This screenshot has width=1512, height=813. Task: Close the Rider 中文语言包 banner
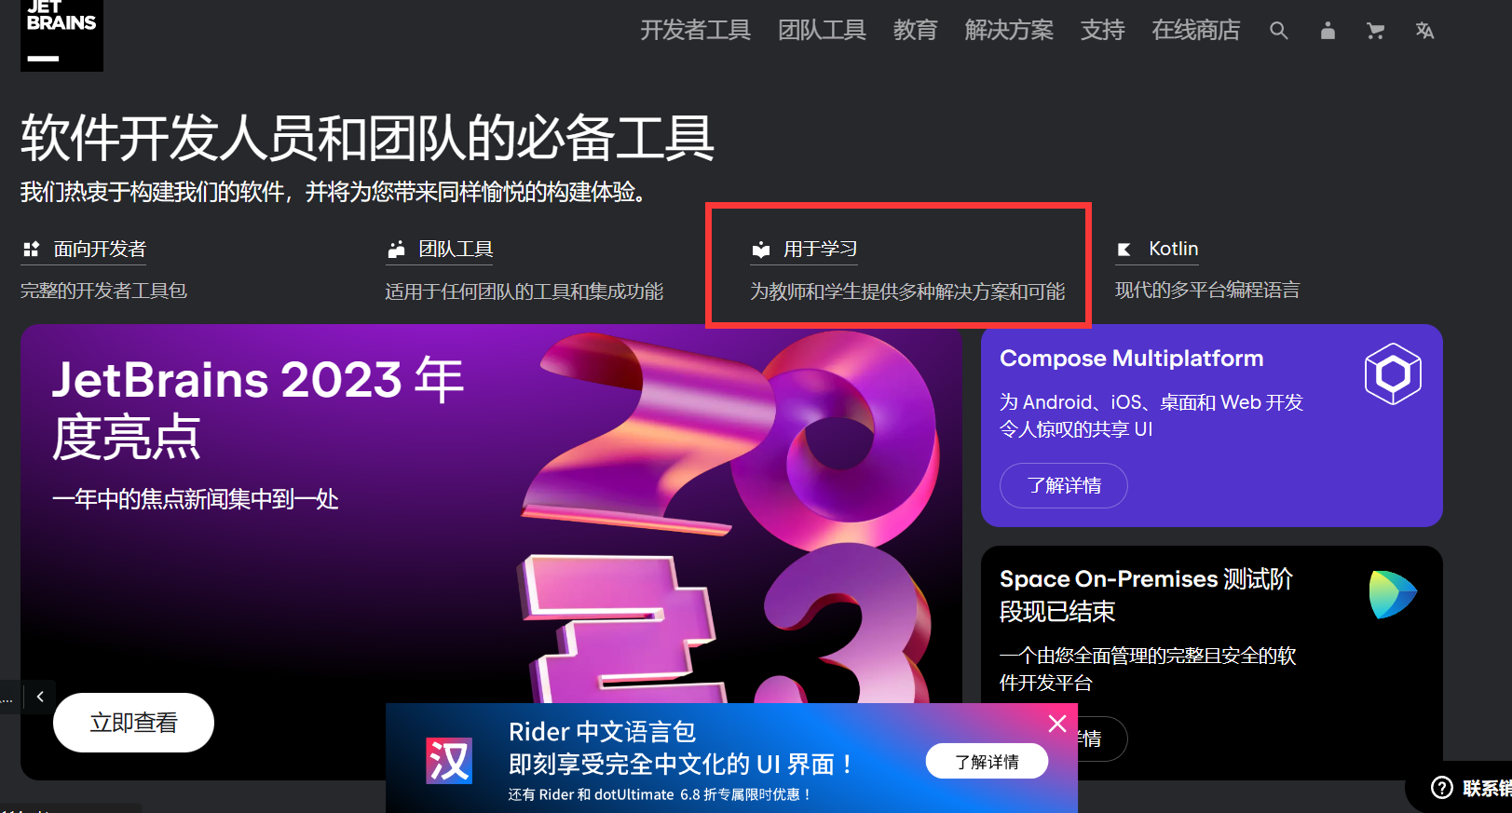click(1057, 724)
